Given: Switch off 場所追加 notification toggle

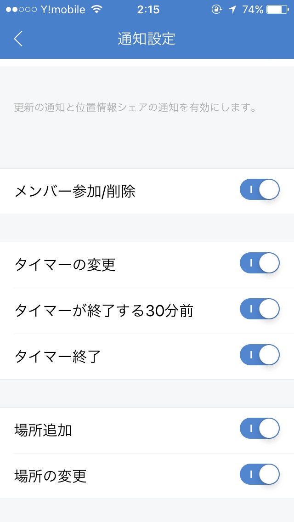Looking at the screenshot, I should coord(260,429).
